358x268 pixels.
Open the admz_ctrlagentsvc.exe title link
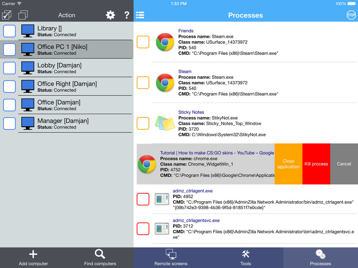click(196, 221)
